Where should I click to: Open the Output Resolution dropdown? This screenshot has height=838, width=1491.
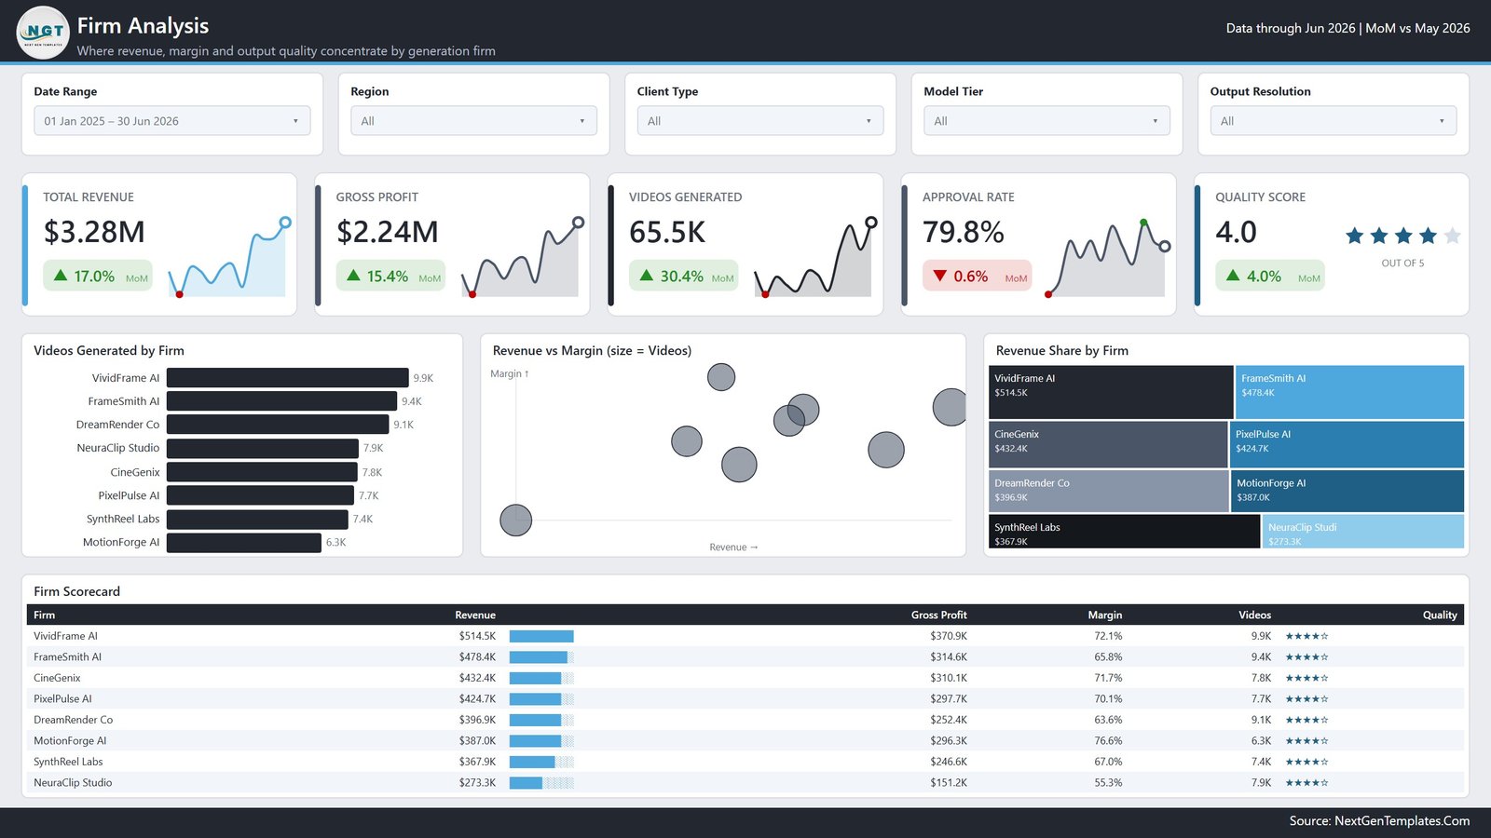tap(1334, 121)
